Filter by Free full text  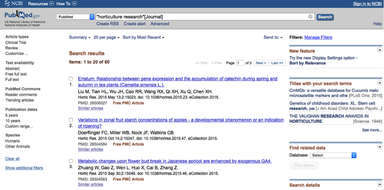16,74
